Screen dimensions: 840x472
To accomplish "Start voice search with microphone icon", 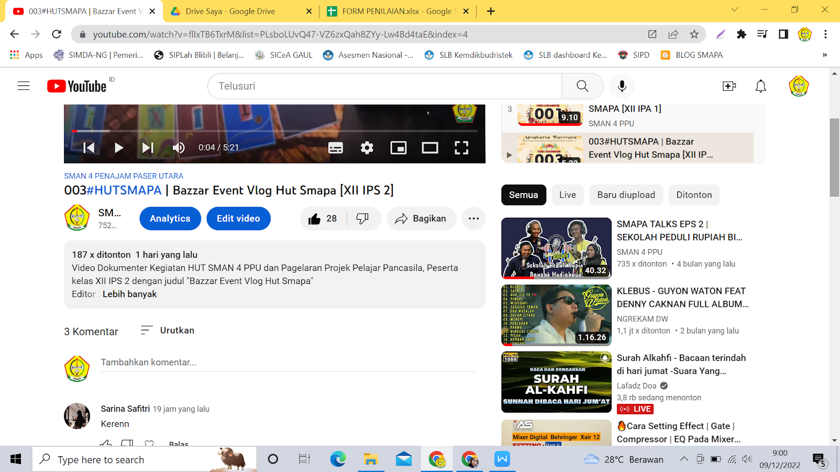I will (x=622, y=86).
